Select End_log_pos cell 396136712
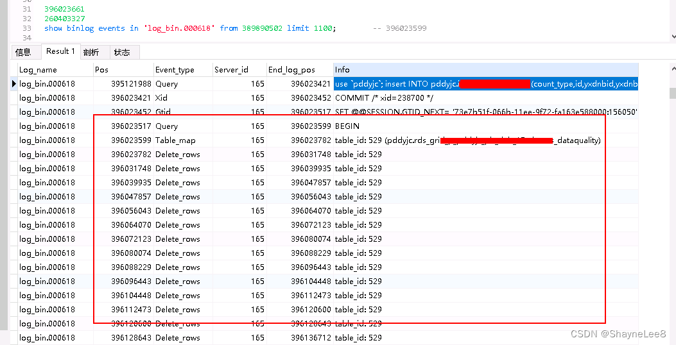The width and height of the screenshot is (676, 345). [x=300, y=338]
